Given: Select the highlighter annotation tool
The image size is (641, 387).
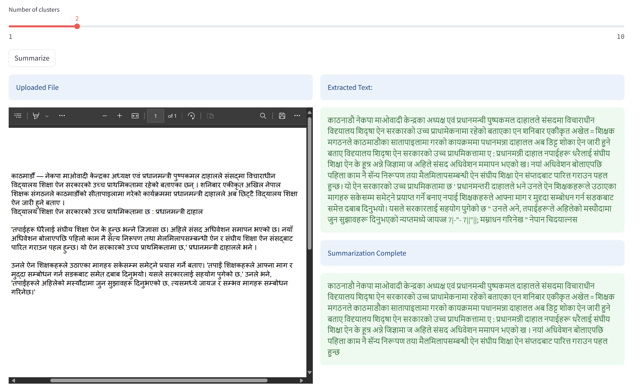Looking at the screenshot, I should click(x=36, y=116).
